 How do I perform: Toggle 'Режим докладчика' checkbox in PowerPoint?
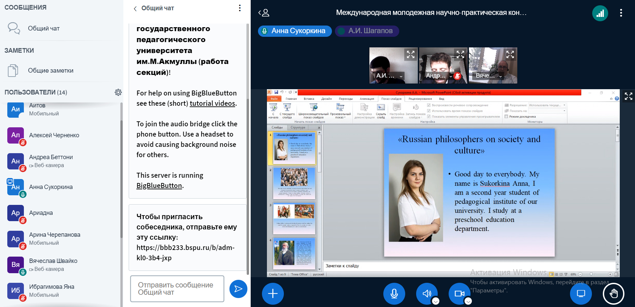[x=506, y=116]
